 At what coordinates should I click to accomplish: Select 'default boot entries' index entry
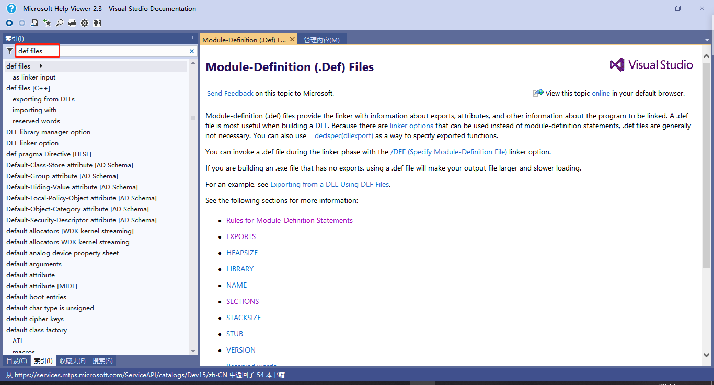point(36,297)
